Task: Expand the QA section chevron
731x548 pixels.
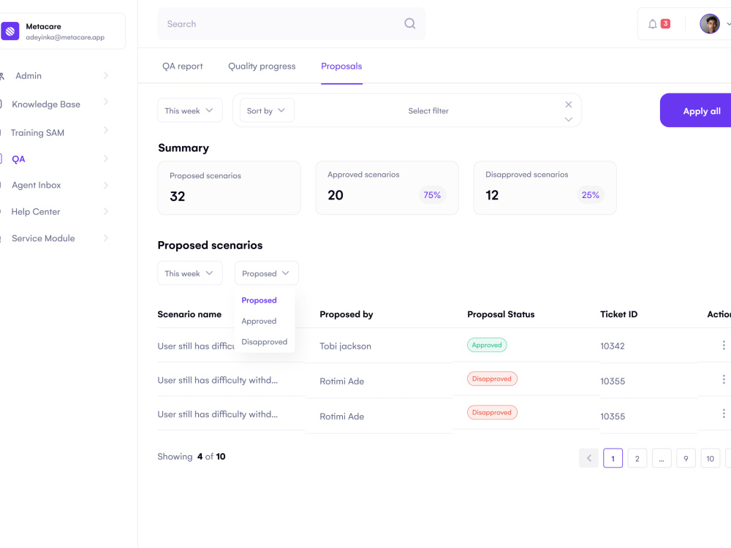Action: pyautogui.click(x=106, y=159)
